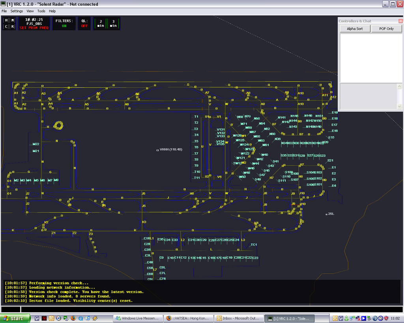Click the M button in the VRC button bar
The height and width of the screenshot is (323, 404).
[x=13, y=20]
